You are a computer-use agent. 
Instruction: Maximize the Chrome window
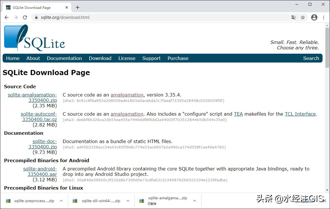pyautogui.click(x=310, y=4)
